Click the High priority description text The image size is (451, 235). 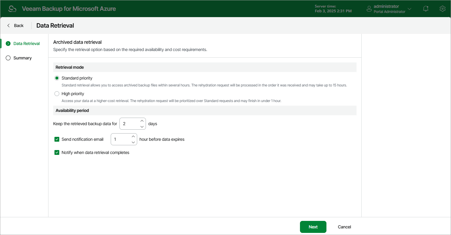(171, 101)
